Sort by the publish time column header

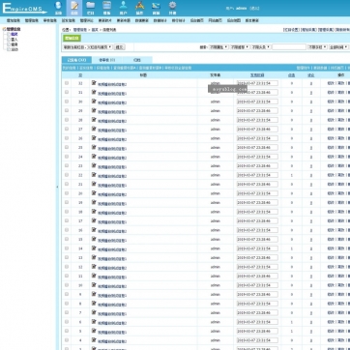pos(257,75)
